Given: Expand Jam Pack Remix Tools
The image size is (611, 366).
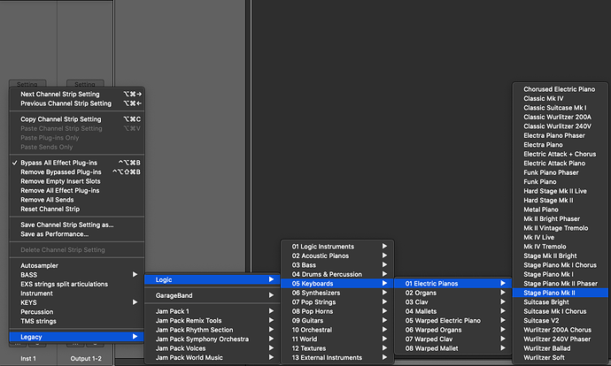Looking at the screenshot, I should point(212,321).
